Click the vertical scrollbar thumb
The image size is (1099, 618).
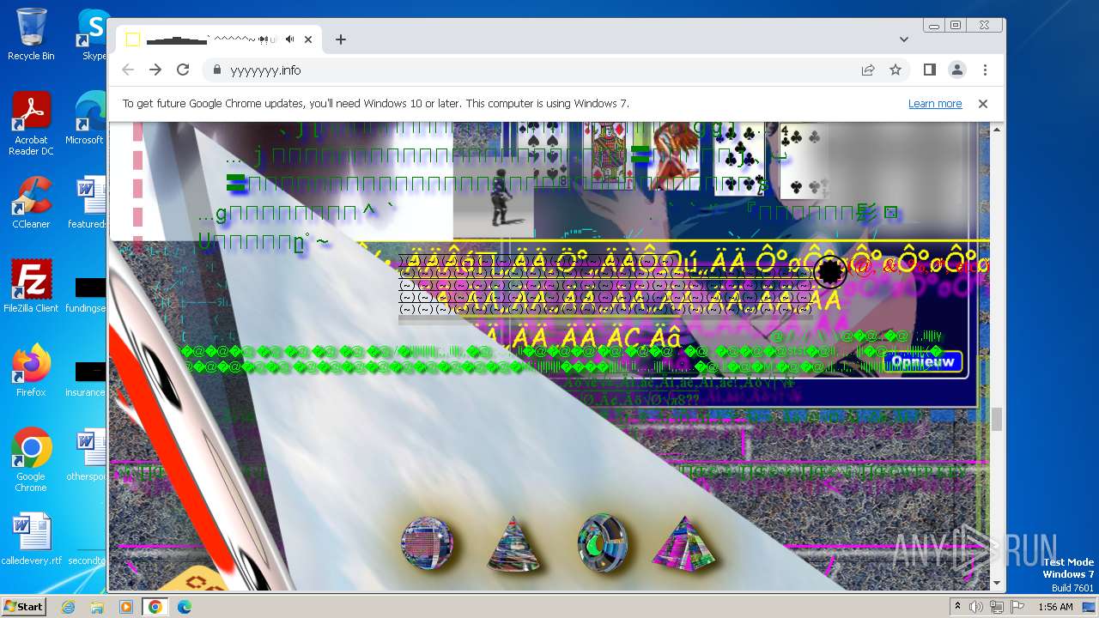pyautogui.click(x=997, y=420)
